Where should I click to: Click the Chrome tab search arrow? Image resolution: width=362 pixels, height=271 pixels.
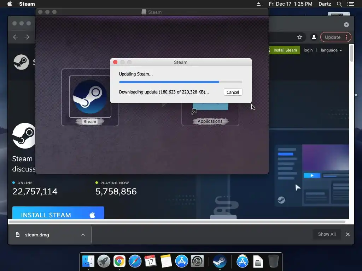coord(346,25)
